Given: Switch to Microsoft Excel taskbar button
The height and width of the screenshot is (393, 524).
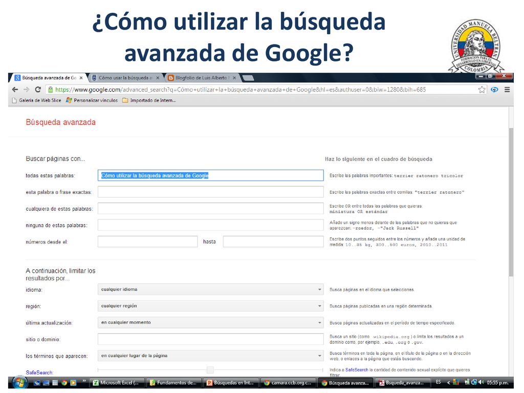Looking at the screenshot, I should coord(117,383).
